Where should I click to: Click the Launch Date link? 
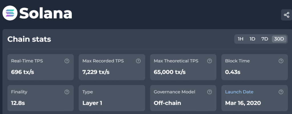point(239,92)
